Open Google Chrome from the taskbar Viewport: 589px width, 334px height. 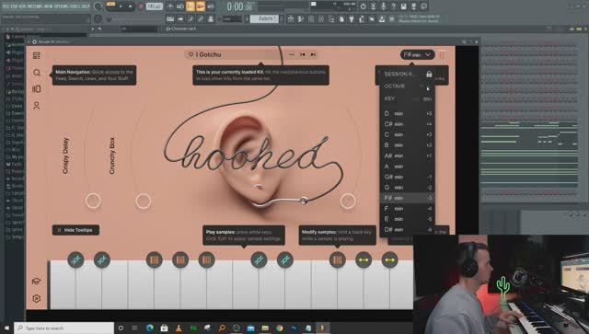pos(280,328)
